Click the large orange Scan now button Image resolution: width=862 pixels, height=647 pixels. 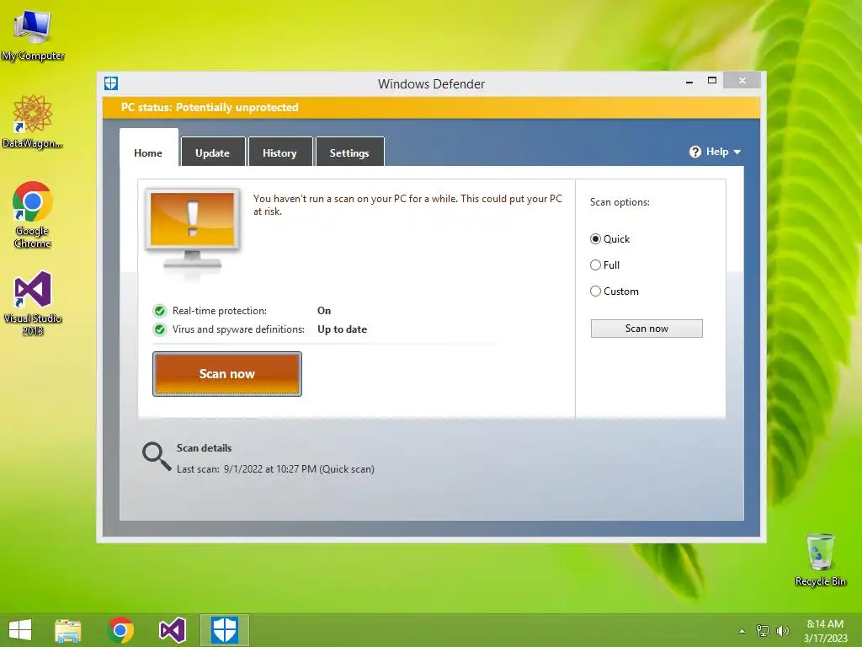click(227, 374)
